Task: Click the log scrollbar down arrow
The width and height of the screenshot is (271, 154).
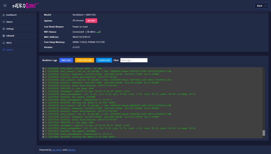Action: pyautogui.click(x=263, y=137)
